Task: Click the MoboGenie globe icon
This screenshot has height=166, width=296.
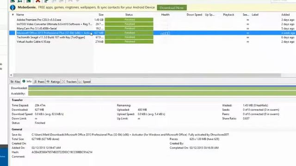Action: 12,7
